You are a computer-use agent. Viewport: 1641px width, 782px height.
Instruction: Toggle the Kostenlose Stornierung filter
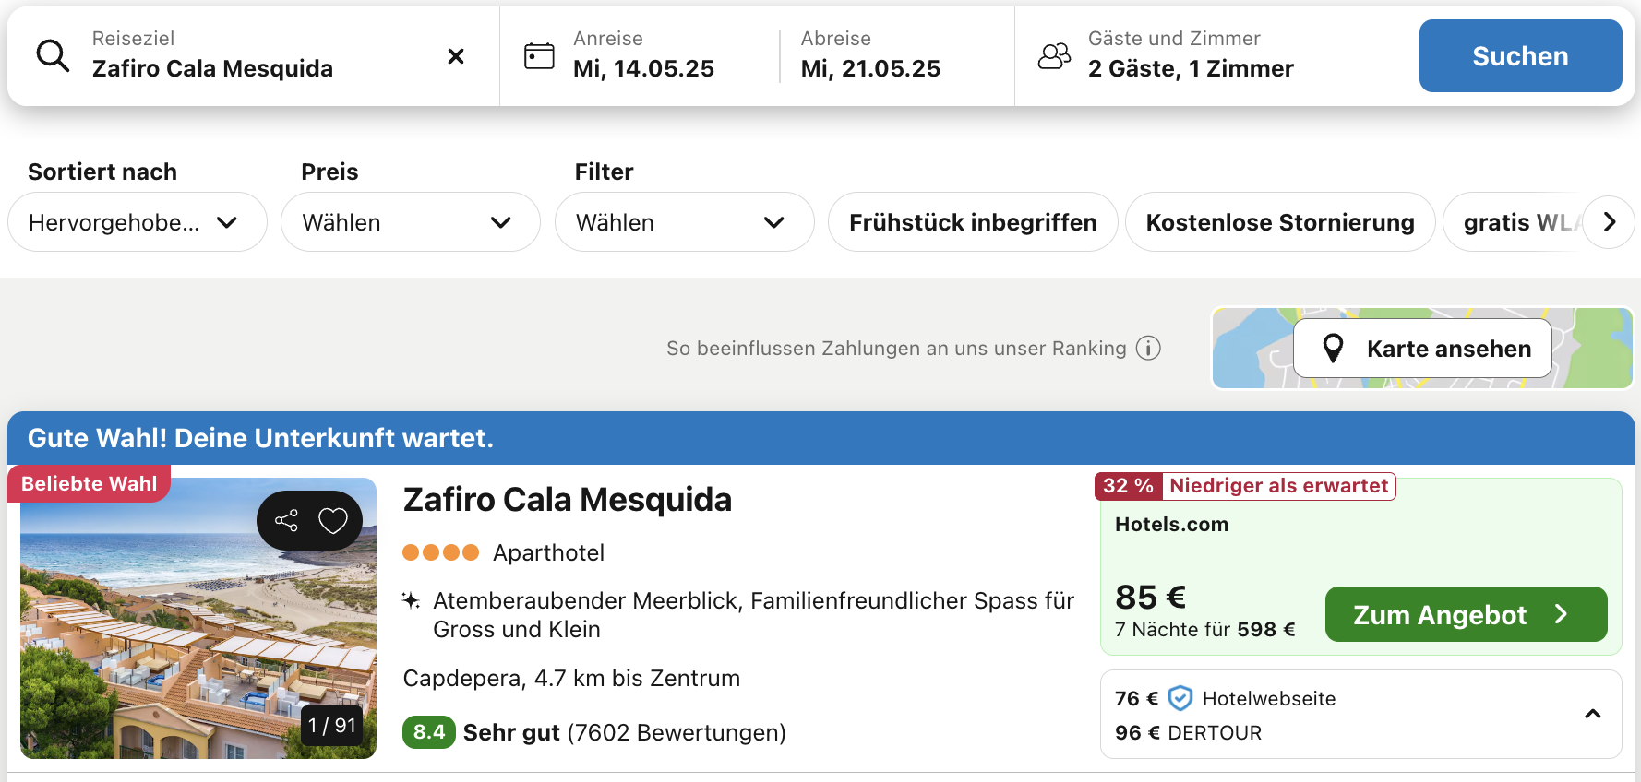click(x=1280, y=222)
